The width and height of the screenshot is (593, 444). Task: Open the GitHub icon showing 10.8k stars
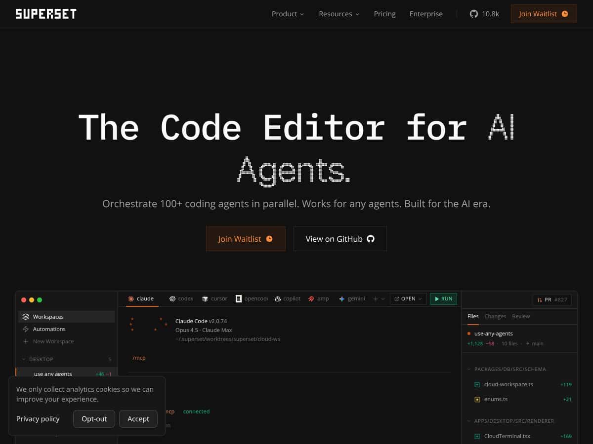(474, 14)
